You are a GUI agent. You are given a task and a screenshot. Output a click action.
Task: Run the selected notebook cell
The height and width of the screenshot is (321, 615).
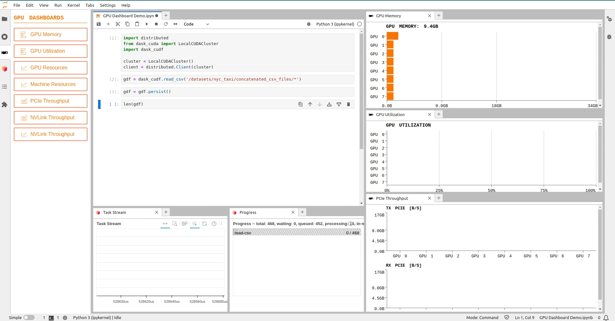146,24
